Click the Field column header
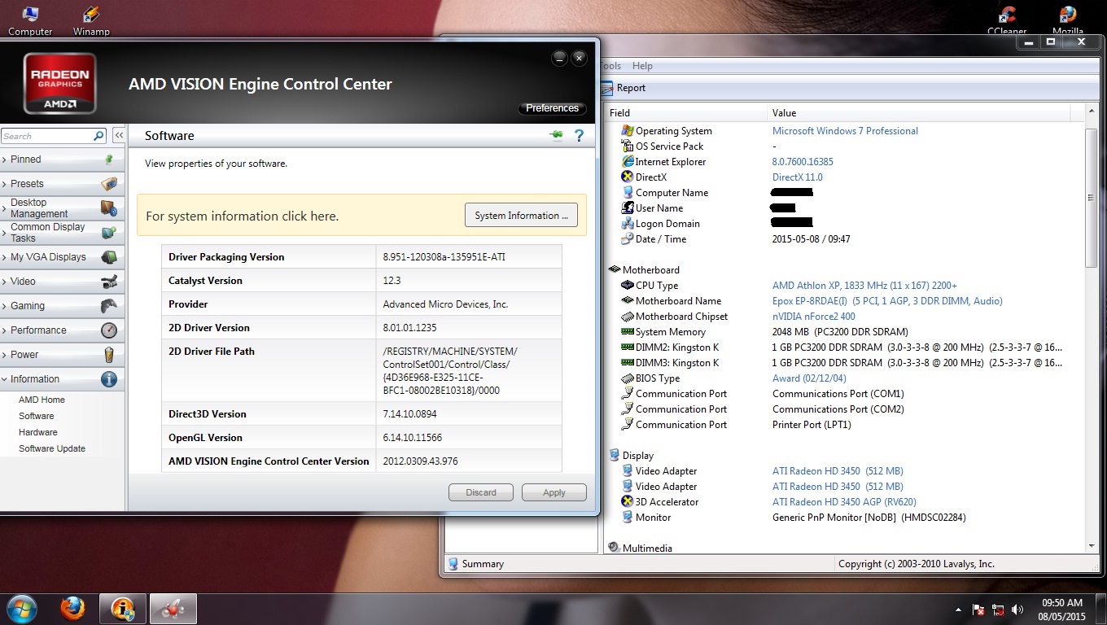This screenshot has width=1107, height=625. pyautogui.click(x=686, y=113)
